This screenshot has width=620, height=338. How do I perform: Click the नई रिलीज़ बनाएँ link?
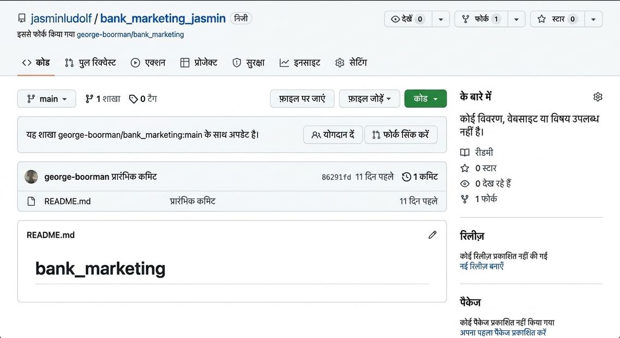point(482,266)
